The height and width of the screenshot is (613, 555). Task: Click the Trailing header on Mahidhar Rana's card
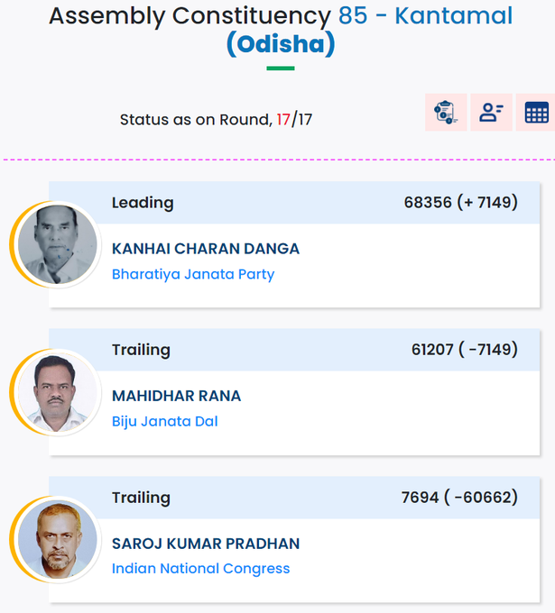click(141, 350)
